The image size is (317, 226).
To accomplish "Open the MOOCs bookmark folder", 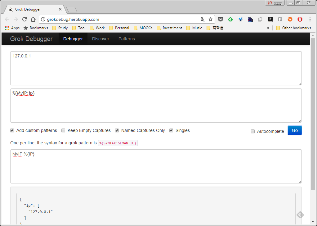I will 143,28.
